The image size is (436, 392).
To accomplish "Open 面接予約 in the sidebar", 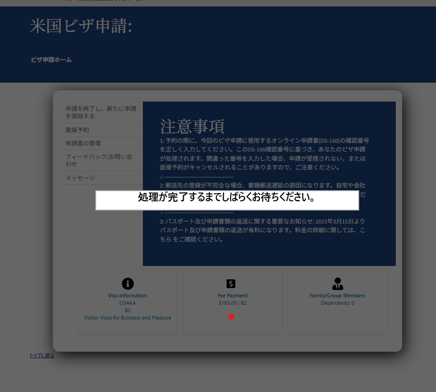I will click(77, 130).
